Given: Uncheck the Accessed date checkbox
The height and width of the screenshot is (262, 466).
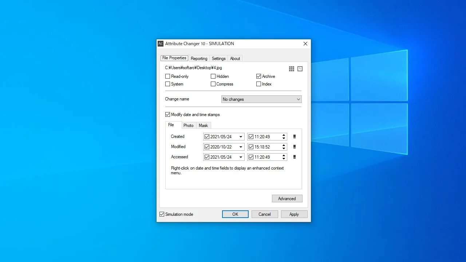Looking at the screenshot, I should pyautogui.click(x=207, y=157).
